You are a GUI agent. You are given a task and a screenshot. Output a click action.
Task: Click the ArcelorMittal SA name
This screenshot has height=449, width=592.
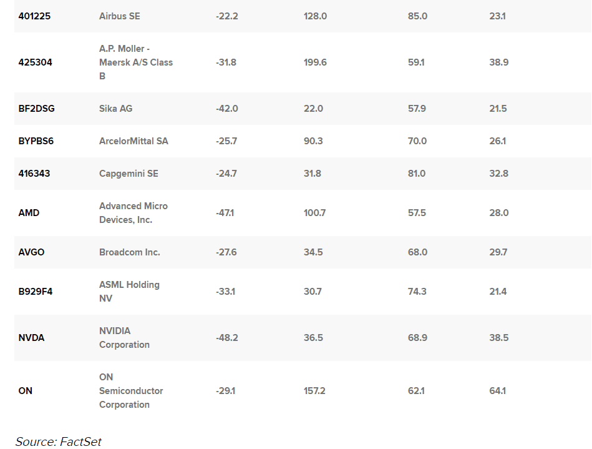tap(133, 141)
